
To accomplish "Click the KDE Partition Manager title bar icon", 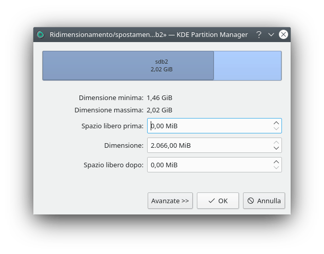I will click(40, 34).
